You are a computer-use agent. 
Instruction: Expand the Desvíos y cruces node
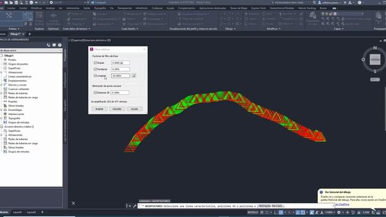pos(1,85)
